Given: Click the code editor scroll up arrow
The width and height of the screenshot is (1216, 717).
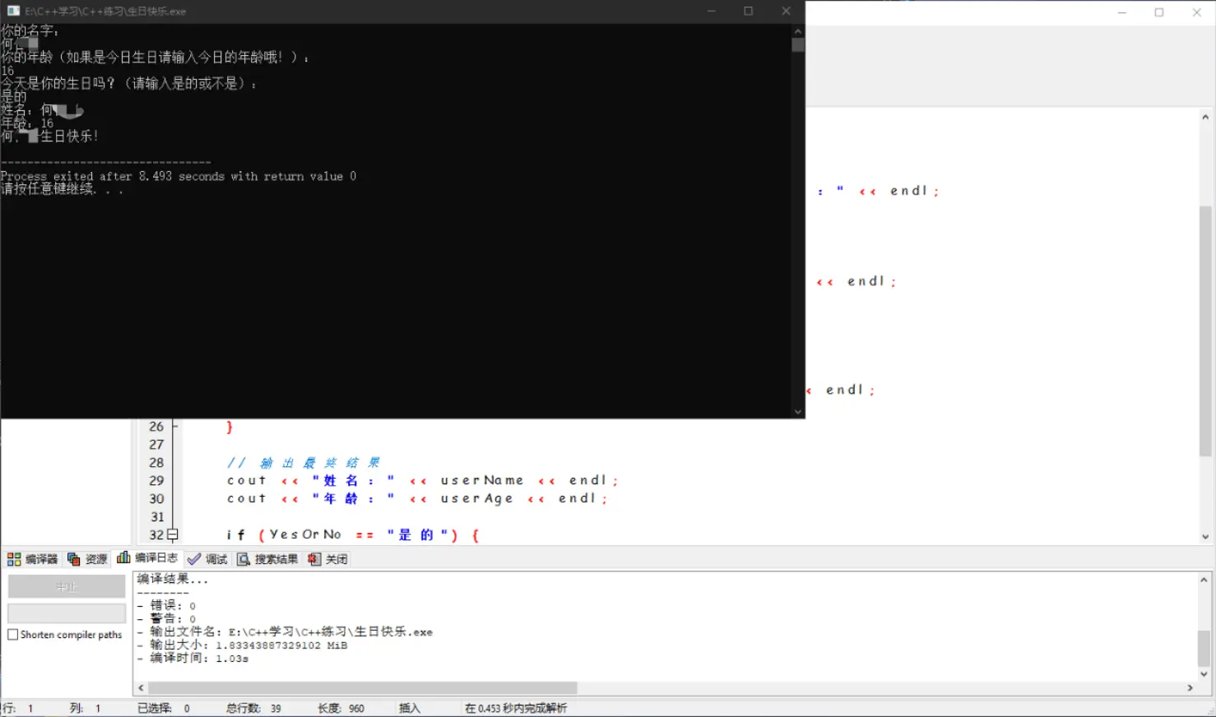Looking at the screenshot, I should pos(1204,117).
